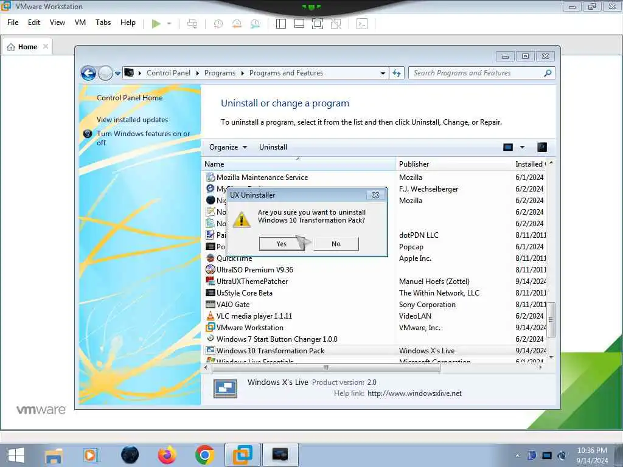This screenshot has width=623, height=467.
Task: Click Programs in the address breadcrumb
Action: point(220,73)
